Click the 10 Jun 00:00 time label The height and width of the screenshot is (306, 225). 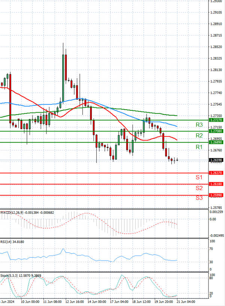click(x=30, y=302)
